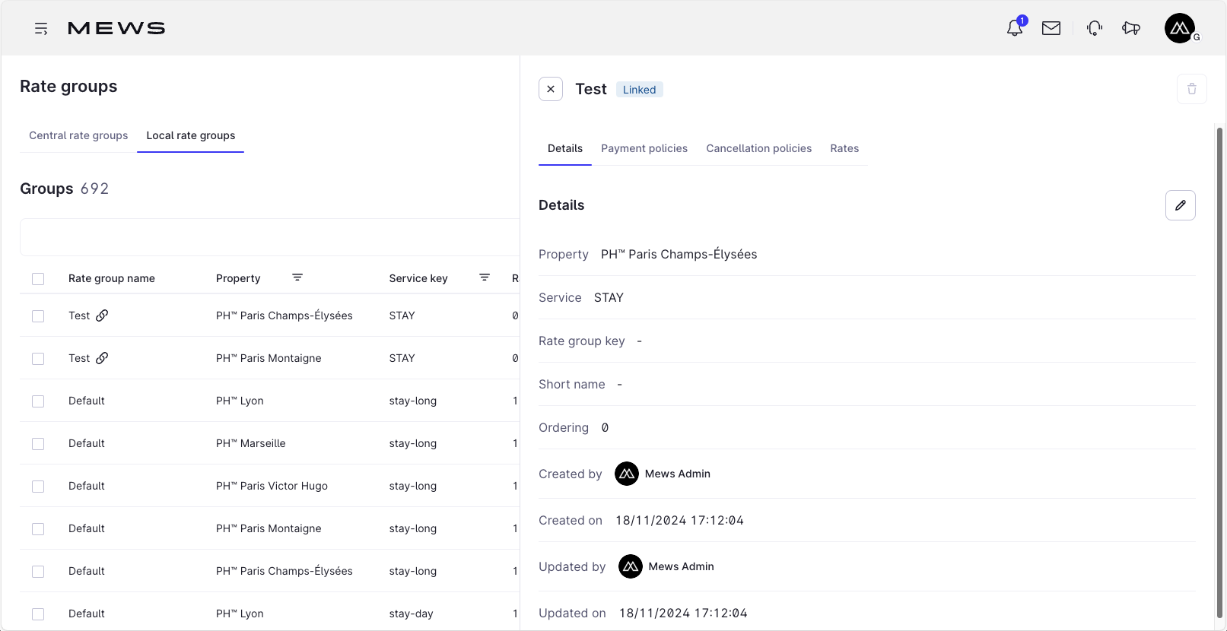Check Default Champs-Élysées stay-long row
Viewport: 1227px width, 631px height.
(x=38, y=572)
